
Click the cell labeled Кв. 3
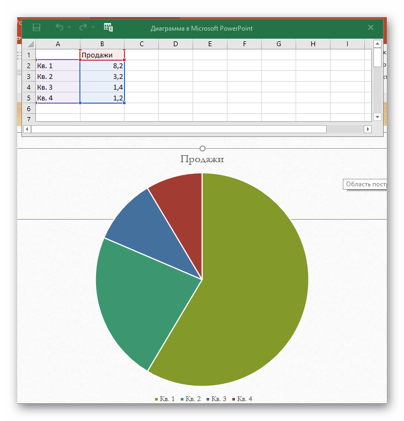click(58, 87)
